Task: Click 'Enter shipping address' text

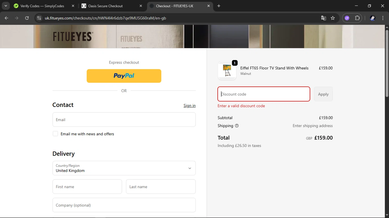Action: coord(312,126)
